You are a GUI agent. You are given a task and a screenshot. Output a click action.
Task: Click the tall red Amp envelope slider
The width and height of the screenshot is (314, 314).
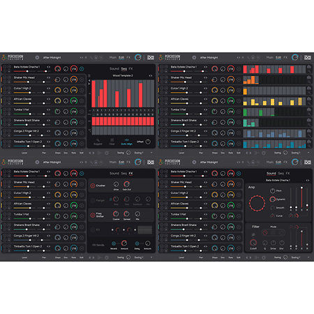click(x=301, y=197)
